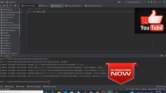Image resolution: width=166 pixels, height=93 pixels.
Task: Open the Event Log
Action: point(161,87)
